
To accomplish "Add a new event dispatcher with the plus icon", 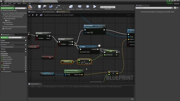I will (26, 72).
